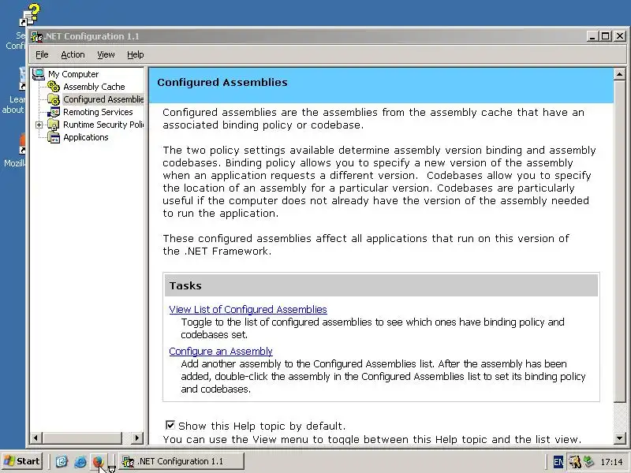Select Configured Assemblies tree label
The height and width of the screenshot is (473, 631).
(x=103, y=99)
